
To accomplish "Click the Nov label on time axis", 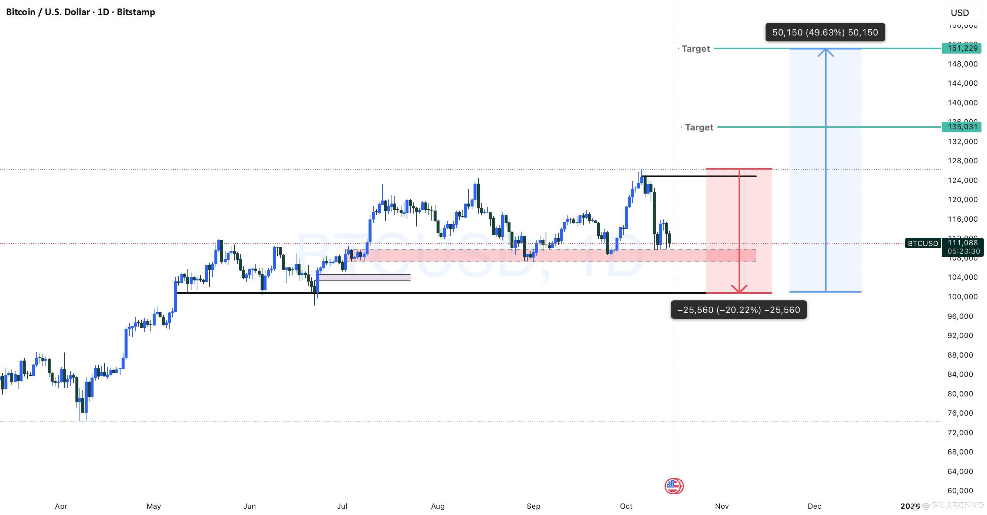I will click(722, 506).
